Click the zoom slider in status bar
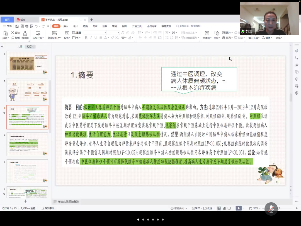Image resolution: width=301 pixels, height=226 pixels. coord(279,208)
